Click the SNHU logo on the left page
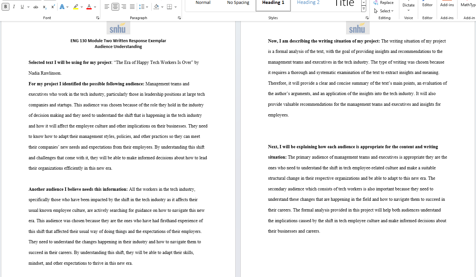 point(118,28)
